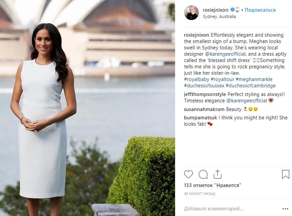Click the blue verified badge
Viewport: 292px width, 216px height.
232,9
